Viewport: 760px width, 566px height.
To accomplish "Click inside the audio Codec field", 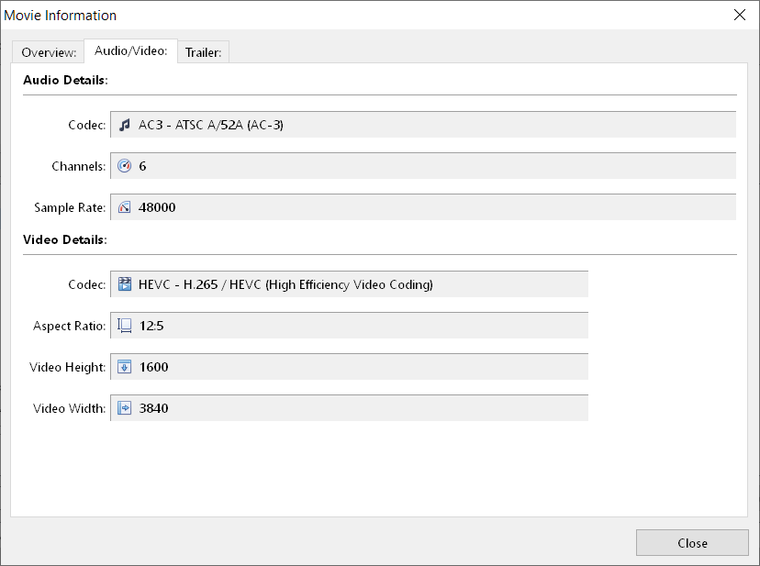I will [x=367, y=124].
